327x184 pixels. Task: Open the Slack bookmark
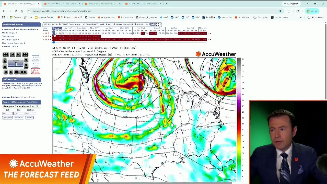click(28, 17)
